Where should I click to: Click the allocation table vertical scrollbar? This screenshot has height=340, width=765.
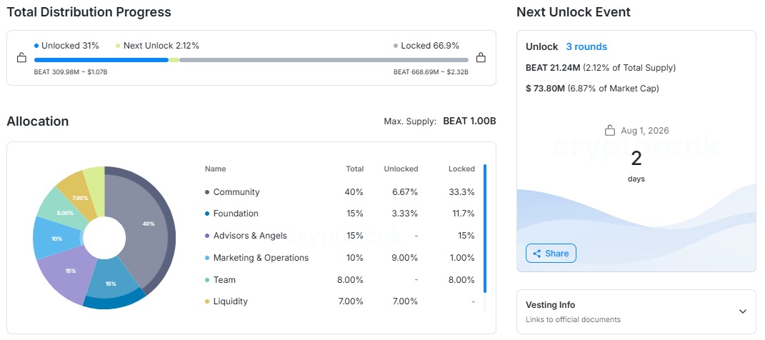[x=485, y=229]
